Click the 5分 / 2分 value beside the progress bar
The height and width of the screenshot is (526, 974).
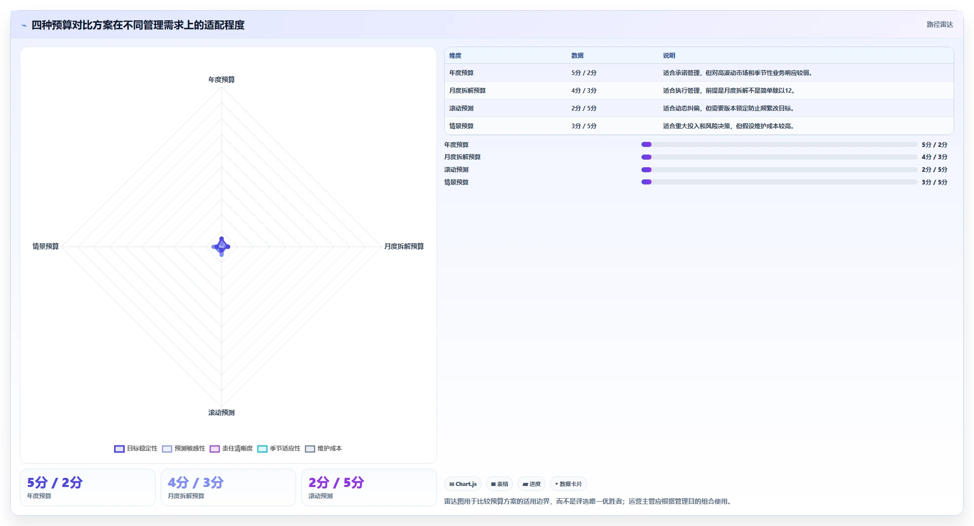coord(934,145)
